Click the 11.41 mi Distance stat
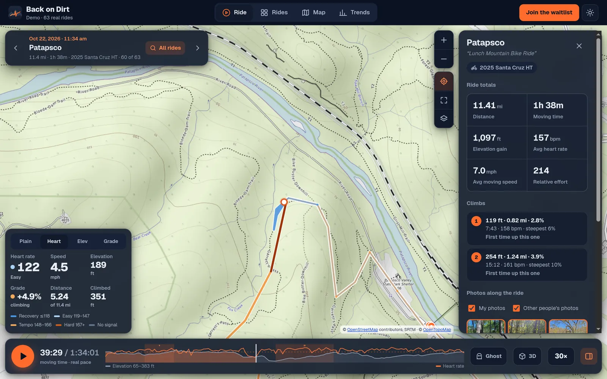Image resolution: width=607 pixels, height=379 pixels. click(497, 110)
